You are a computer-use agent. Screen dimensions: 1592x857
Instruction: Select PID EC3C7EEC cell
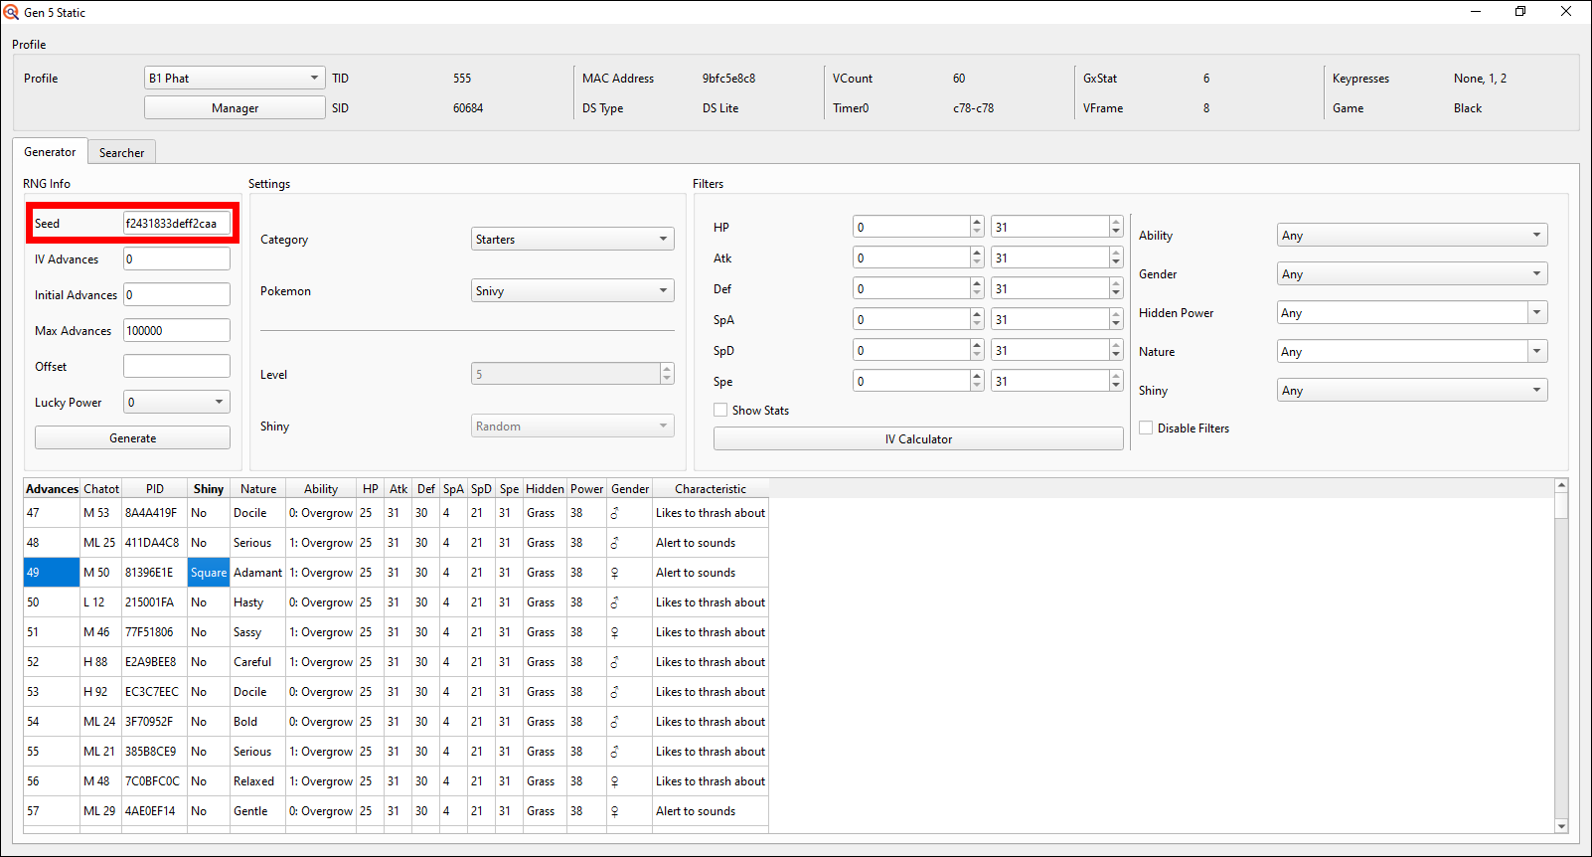[155, 692]
